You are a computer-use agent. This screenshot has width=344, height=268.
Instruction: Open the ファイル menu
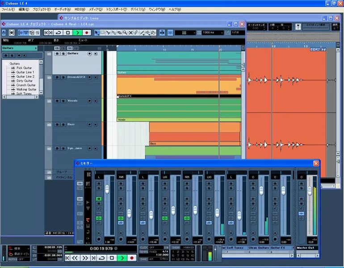(x=8, y=9)
